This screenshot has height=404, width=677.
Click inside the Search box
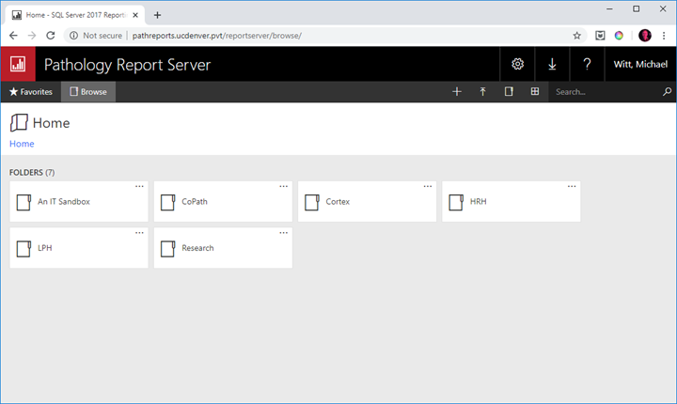(605, 91)
